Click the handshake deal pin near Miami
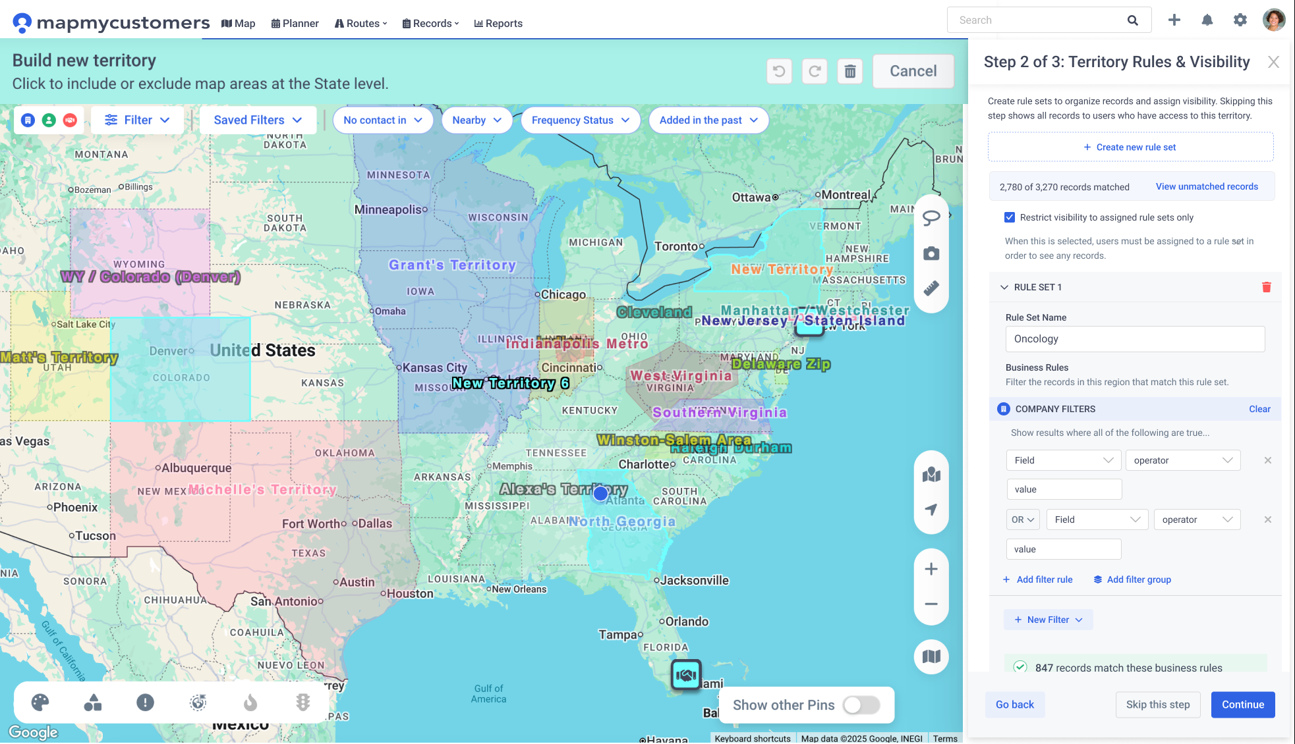The image size is (1295, 744). click(x=686, y=675)
